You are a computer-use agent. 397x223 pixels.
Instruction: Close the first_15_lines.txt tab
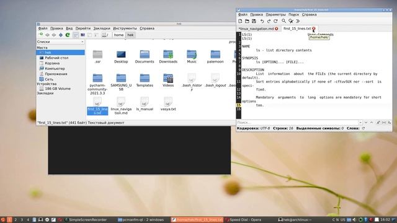314,28
